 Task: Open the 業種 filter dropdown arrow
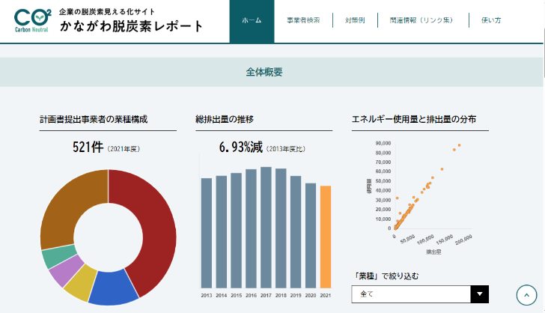[479, 295]
